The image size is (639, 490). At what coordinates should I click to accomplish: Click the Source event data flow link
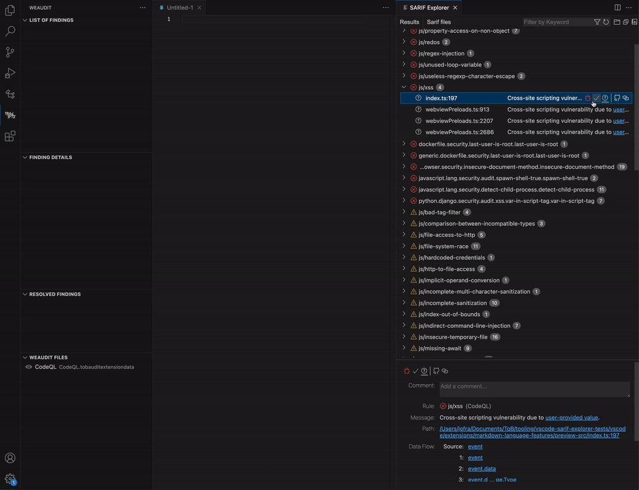(475, 446)
